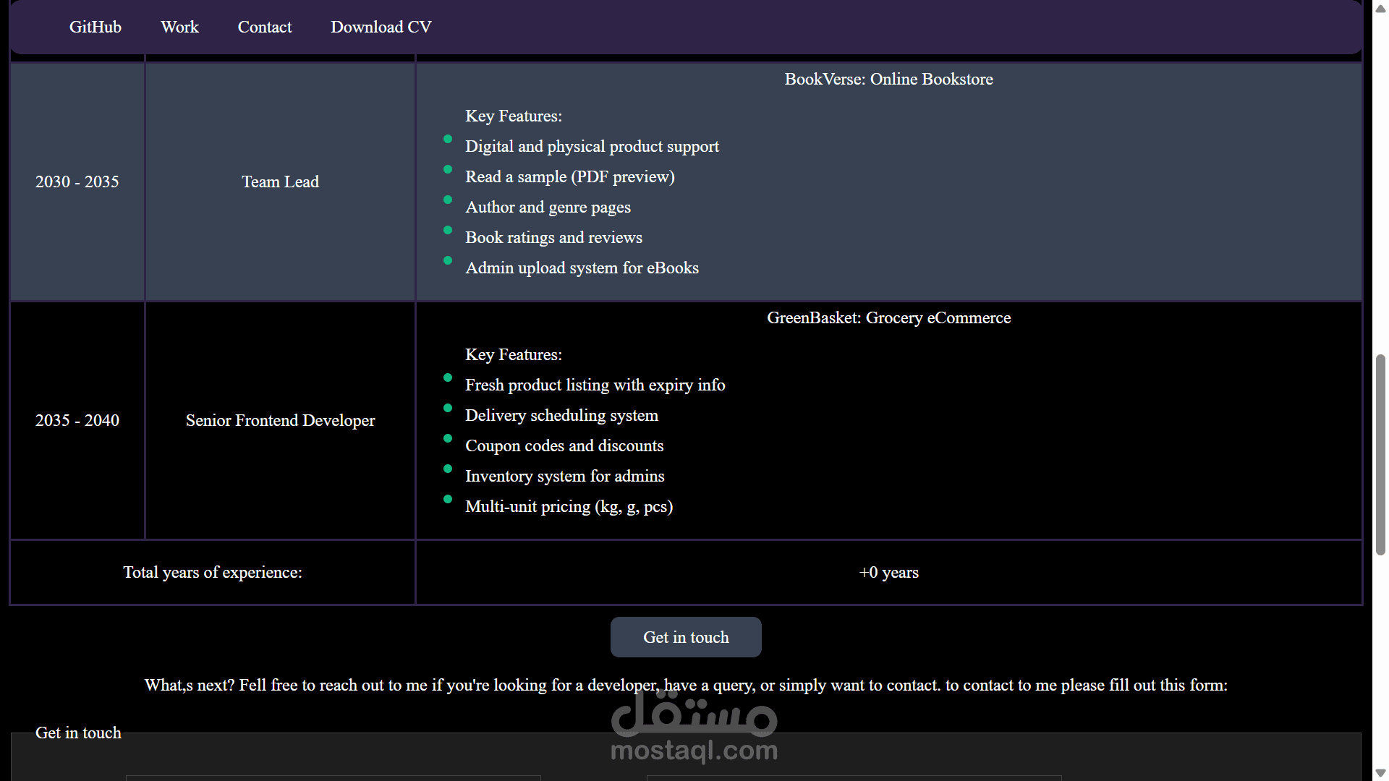Click the 2030 - 2035 date cell
This screenshot has width=1389, height=781.
77,182
